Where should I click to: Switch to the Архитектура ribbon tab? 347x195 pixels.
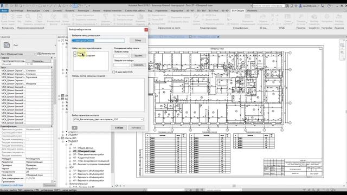click(17, 11)
